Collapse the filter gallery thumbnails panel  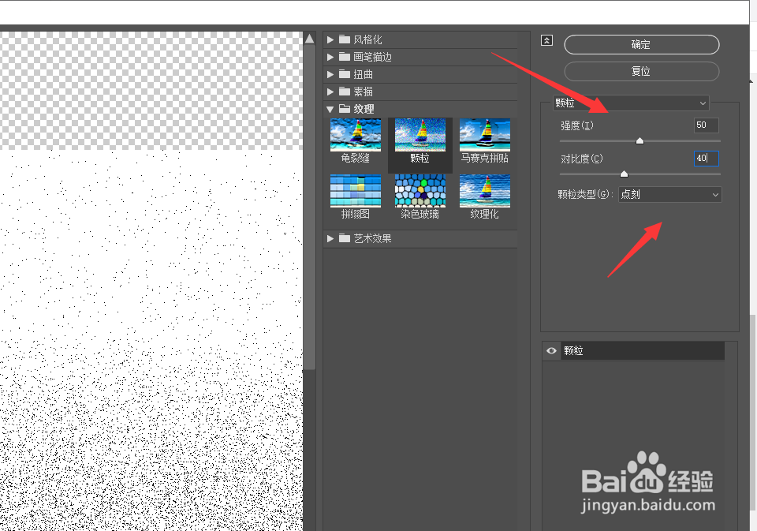546,40
